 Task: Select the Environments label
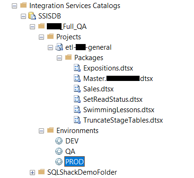[78, 131]
